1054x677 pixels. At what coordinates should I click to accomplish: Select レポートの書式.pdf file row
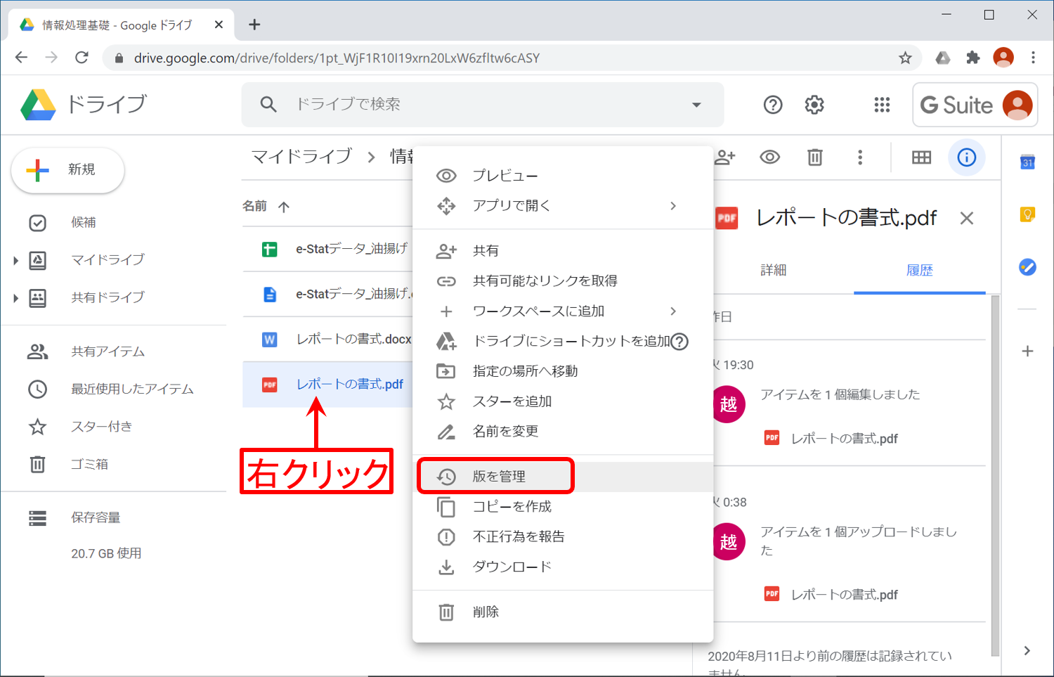pos(327,385)
